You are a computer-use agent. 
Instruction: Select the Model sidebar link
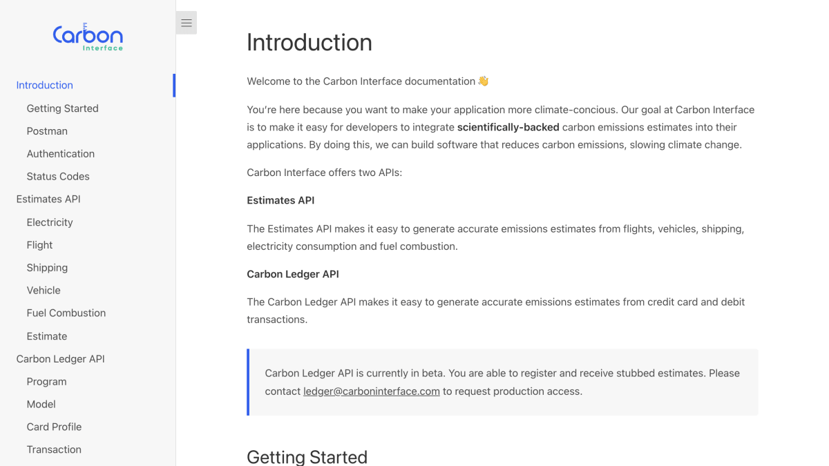coord(41,405)
